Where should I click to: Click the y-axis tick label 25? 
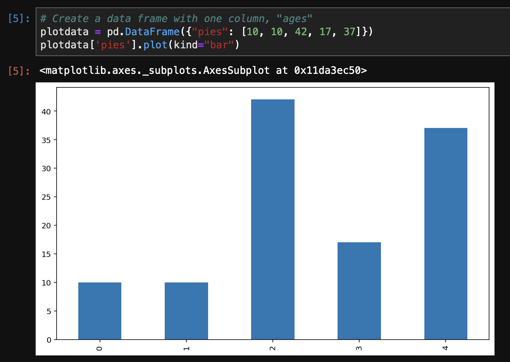(46, 197)
